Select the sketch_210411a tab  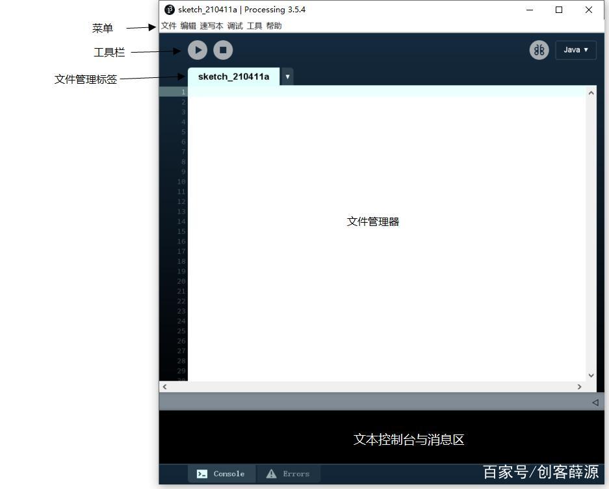point(233,77)
